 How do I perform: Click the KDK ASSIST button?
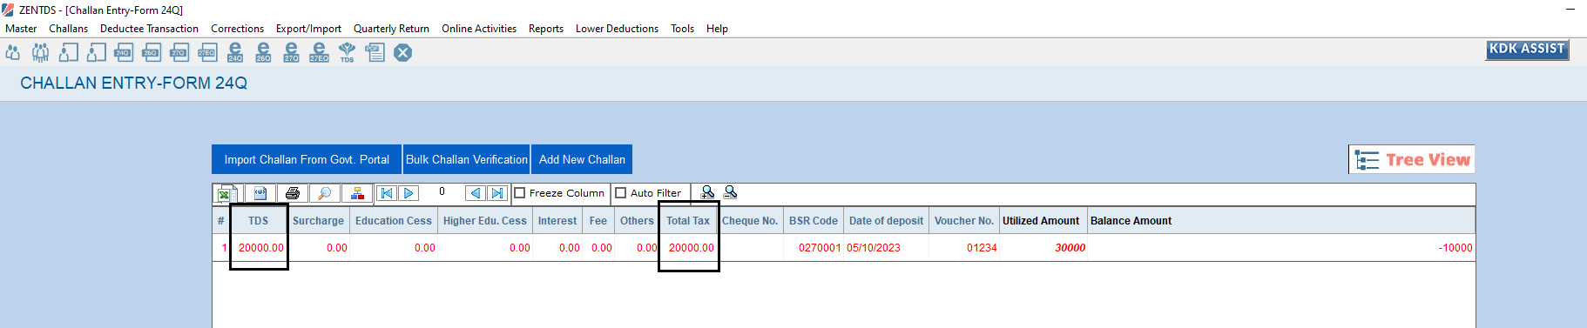(x=1528, y=50)
